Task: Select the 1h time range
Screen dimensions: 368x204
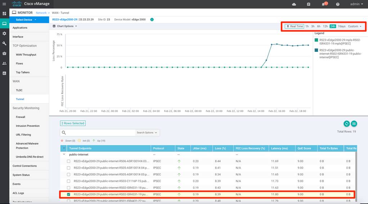Action: tap(307, 26)
